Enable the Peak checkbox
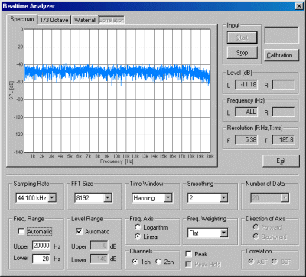This screenshot has width=306, height=277. [189, 254]
